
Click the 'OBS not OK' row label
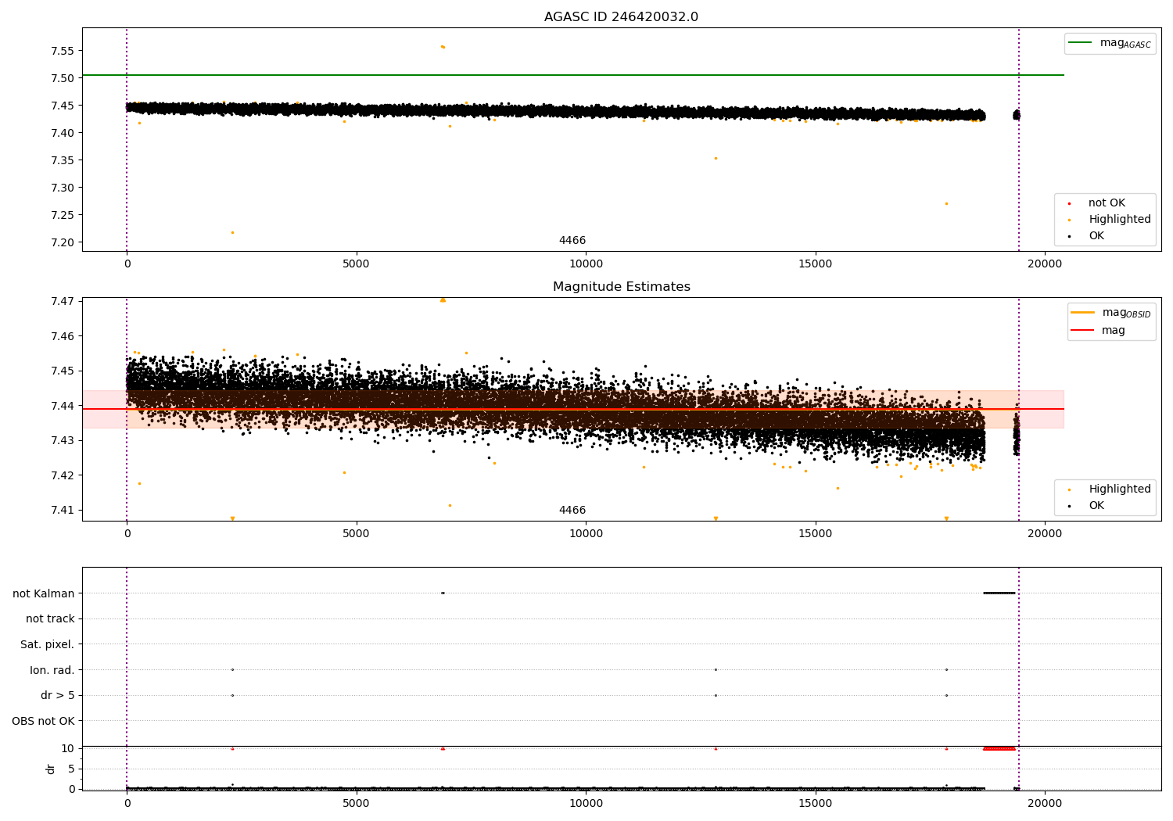pyautogui.click(x=44, y=721)
